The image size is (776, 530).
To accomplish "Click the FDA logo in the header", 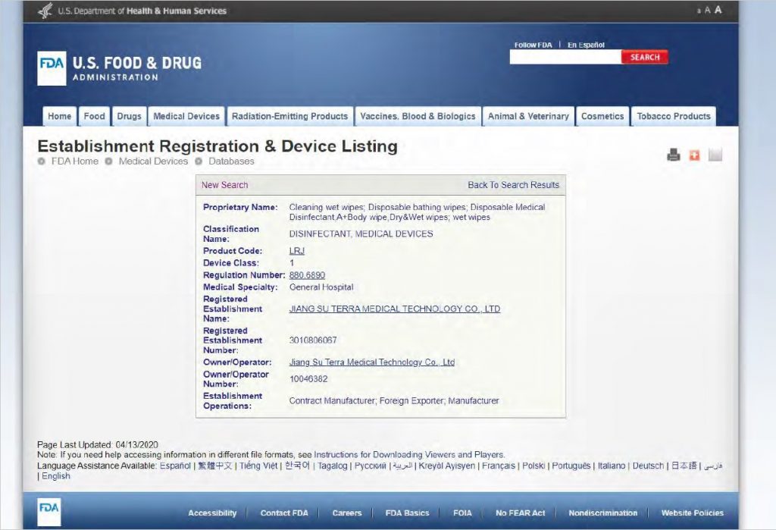I will (52, 67).
